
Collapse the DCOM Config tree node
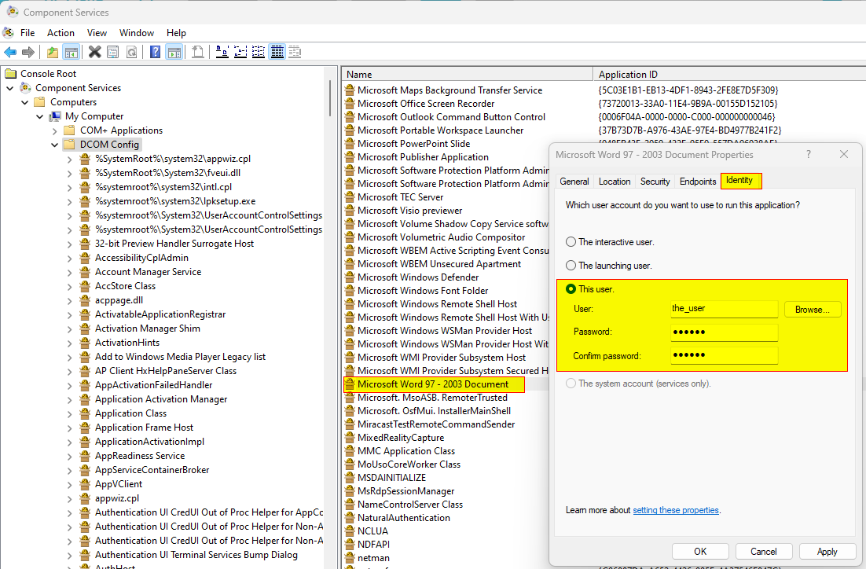pyautogui.click(x=54, y=145)
